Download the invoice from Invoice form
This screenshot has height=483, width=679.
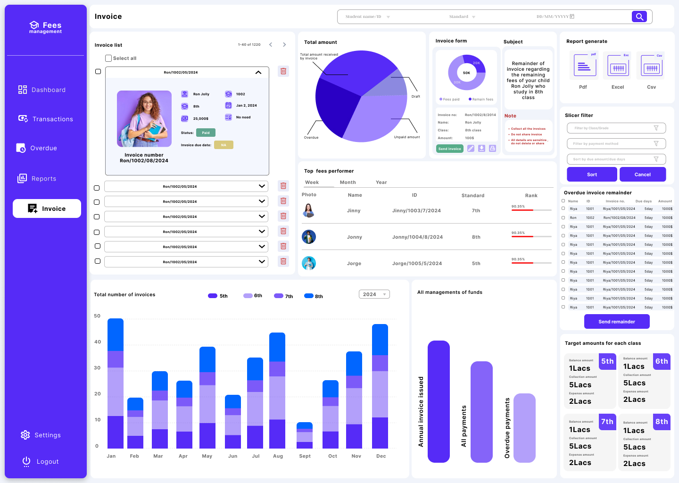(481, 148)
